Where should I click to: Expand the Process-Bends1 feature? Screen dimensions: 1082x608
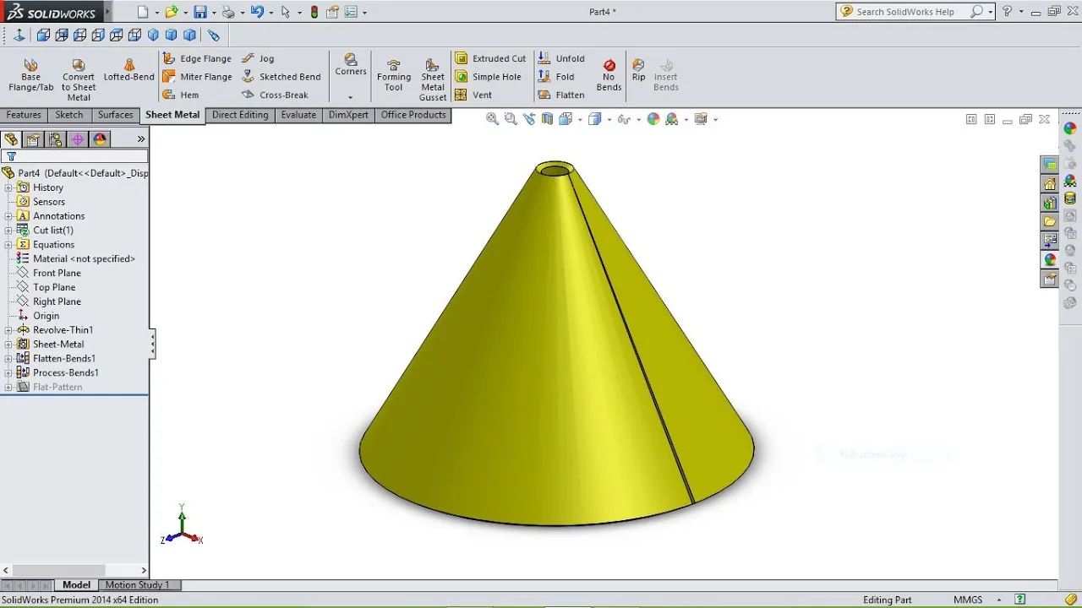point(8,373)
